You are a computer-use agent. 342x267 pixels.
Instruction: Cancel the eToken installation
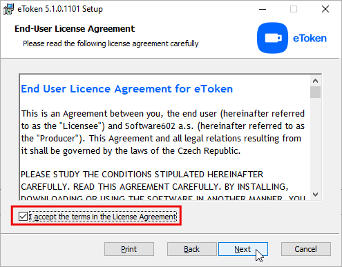click(306, 249)
